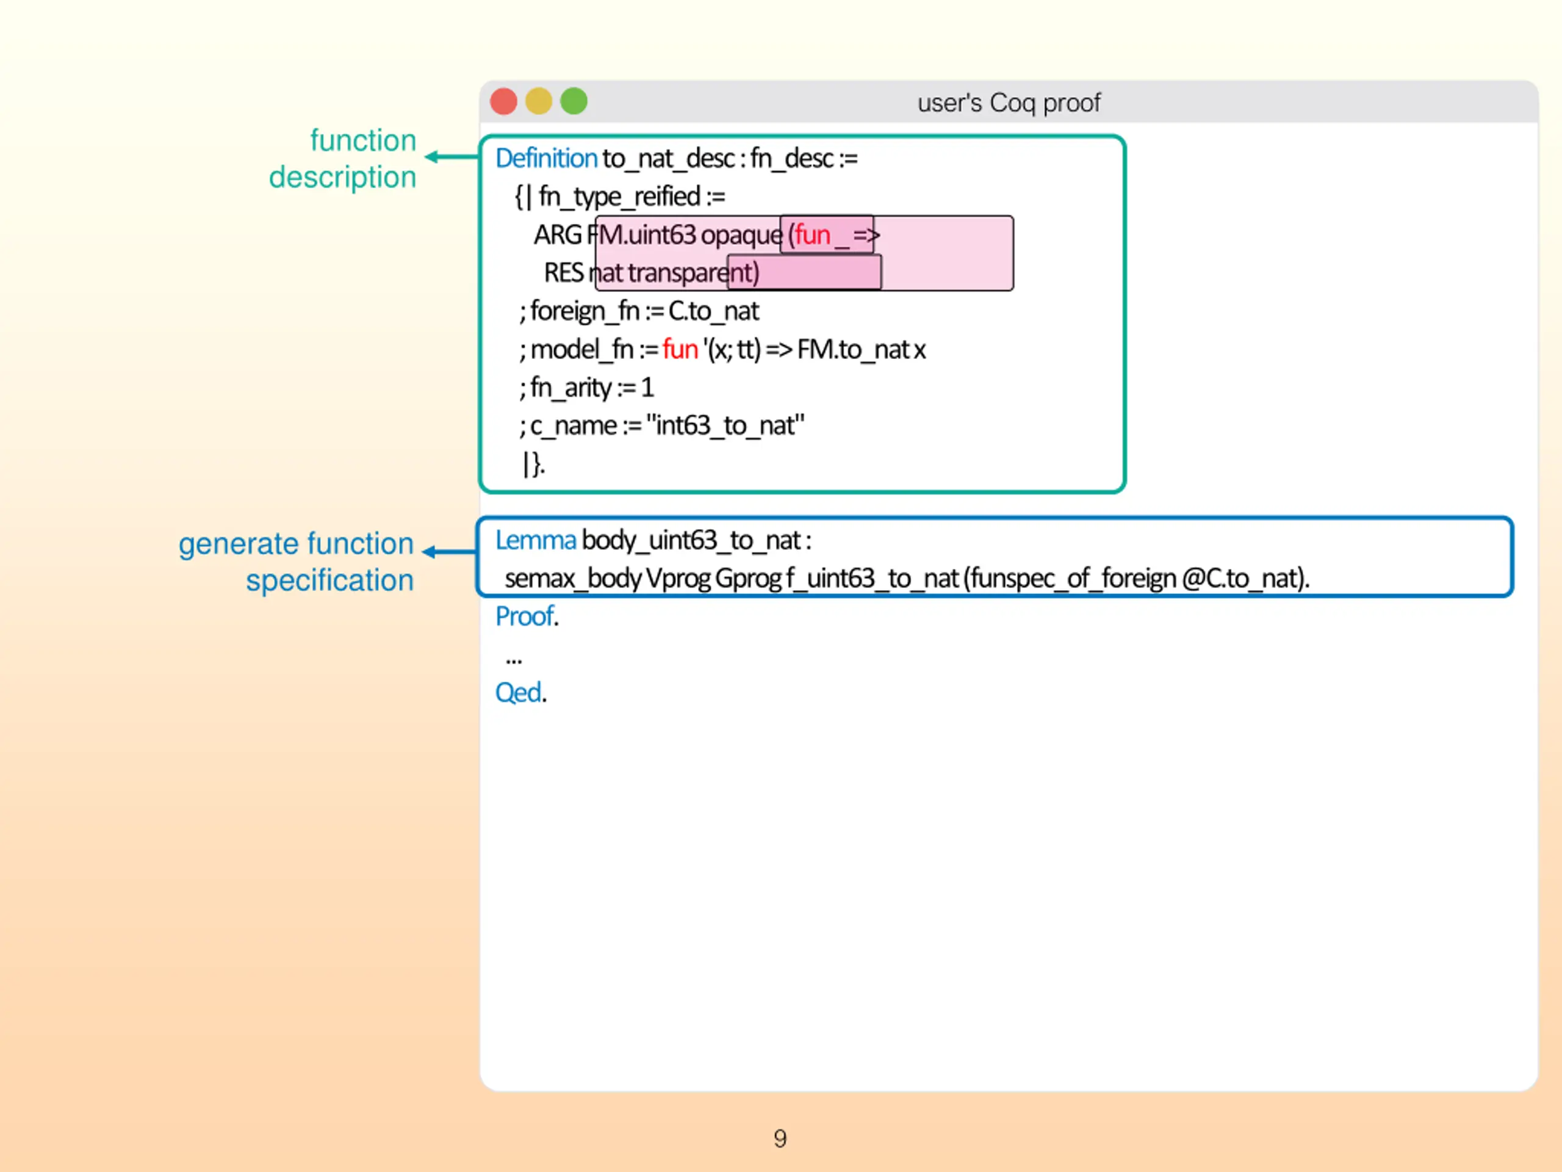Viewport: 1562px width, 1172px height.
Task: Click the Qed keyword
Action: (521, 693)
